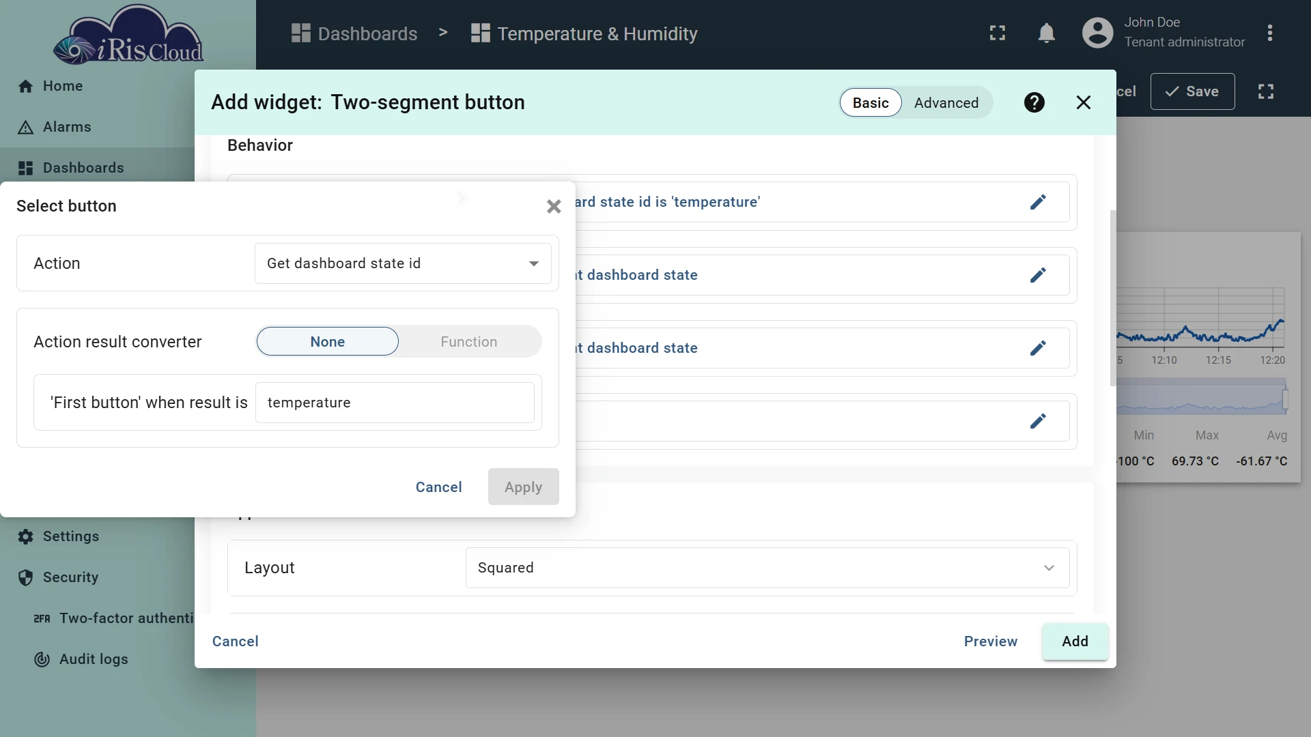The width and height of the screenshot is (1311, 737).
Task: Click the Dashboards breadcrumb link
Action: pos(354,33)
